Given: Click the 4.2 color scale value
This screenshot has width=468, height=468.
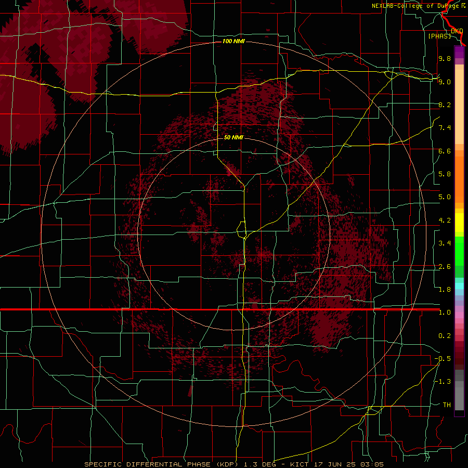Looking at the screenshot, I should pos(445,220).
